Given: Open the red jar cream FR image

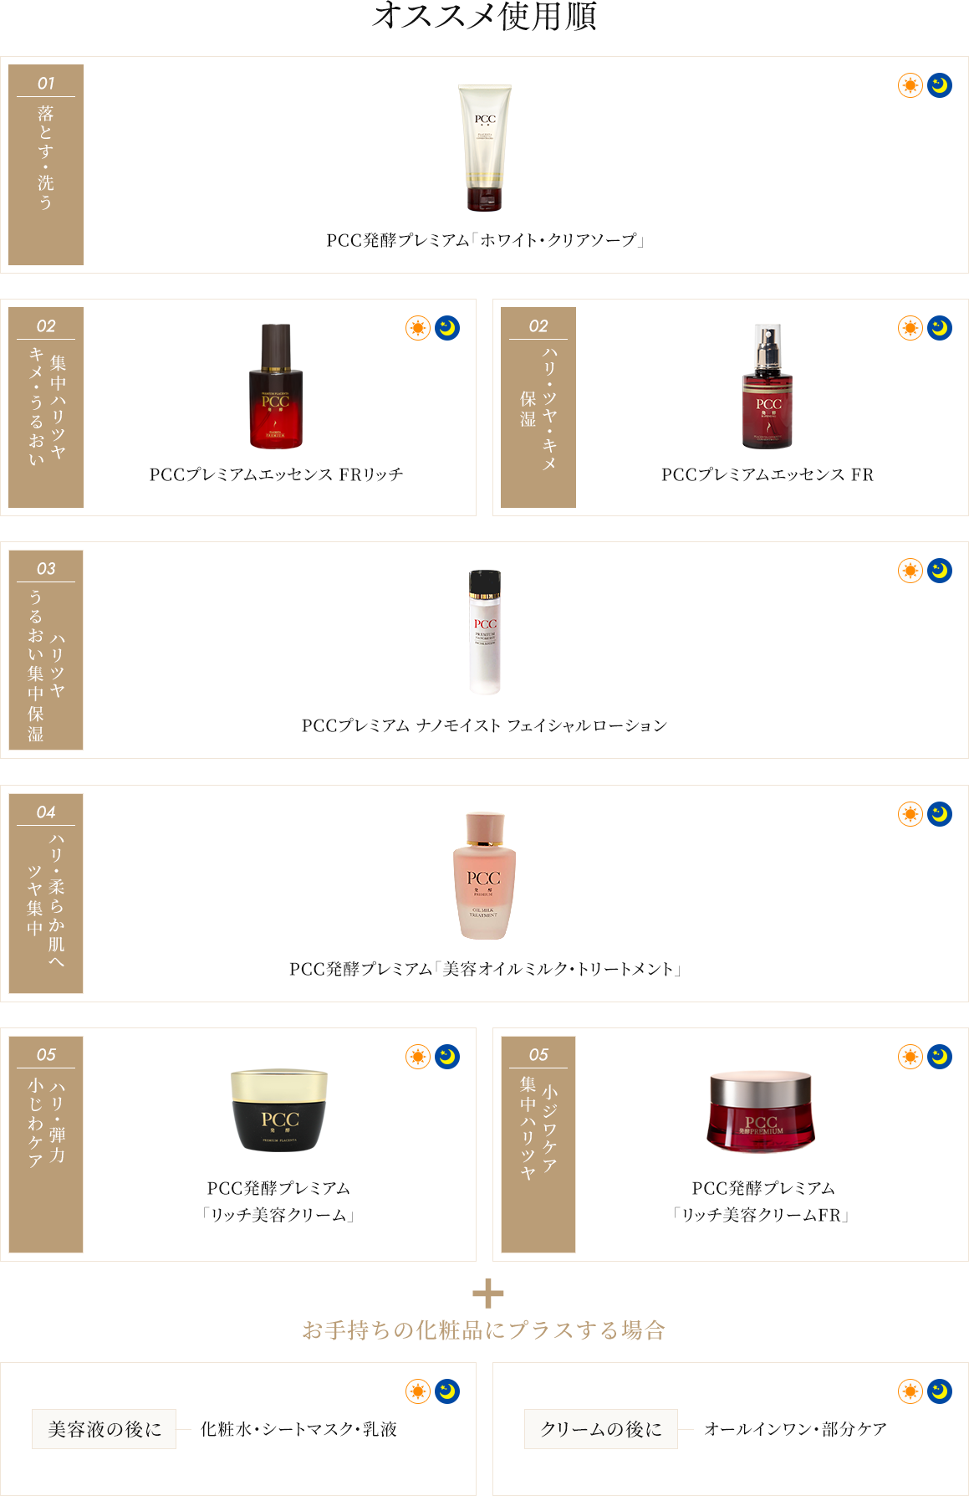Looking at the screenshot, I should click(x=761, y=1111).
